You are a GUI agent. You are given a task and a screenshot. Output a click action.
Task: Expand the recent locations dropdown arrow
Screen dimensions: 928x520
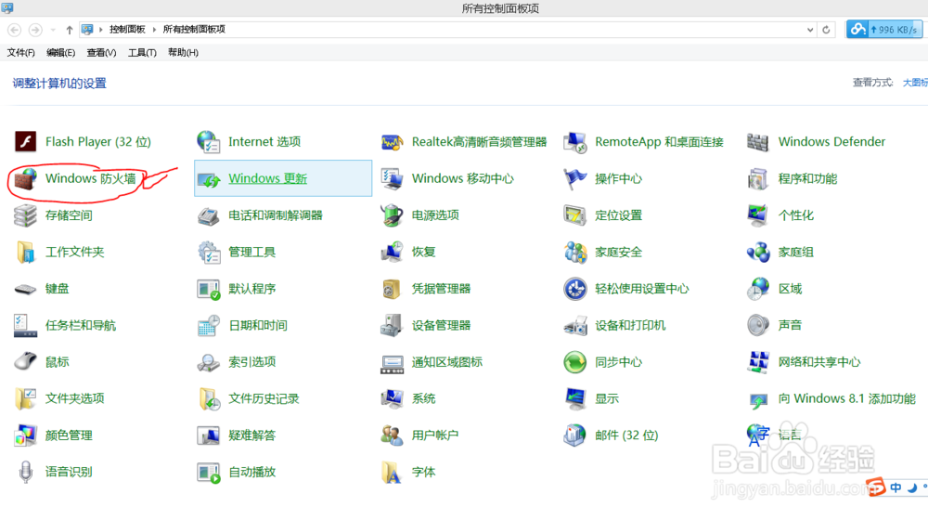(53, 30)
